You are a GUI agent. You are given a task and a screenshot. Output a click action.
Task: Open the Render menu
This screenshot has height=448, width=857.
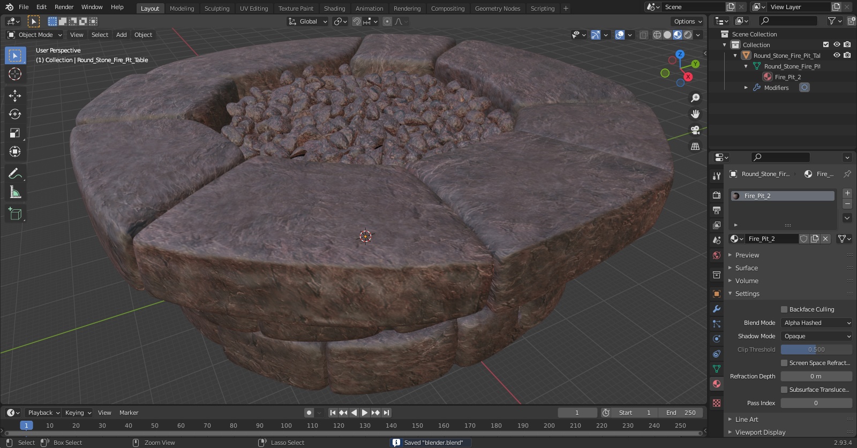(64, 7)
